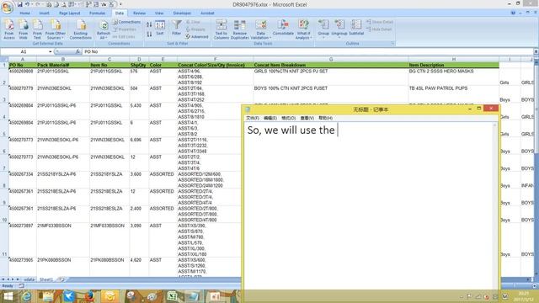The width and height of the screenshot is (539, 303).
Task: Switch to Excel via taskbar icon
Action: click(x=172, y=296)
